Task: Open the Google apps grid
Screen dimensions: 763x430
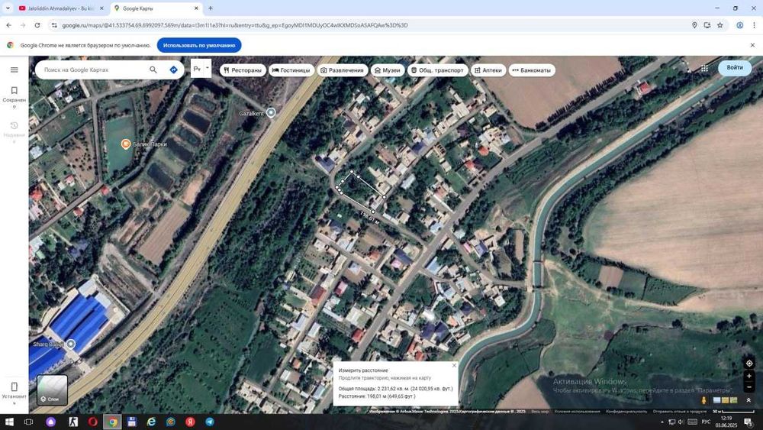Action: click(704, 68)
